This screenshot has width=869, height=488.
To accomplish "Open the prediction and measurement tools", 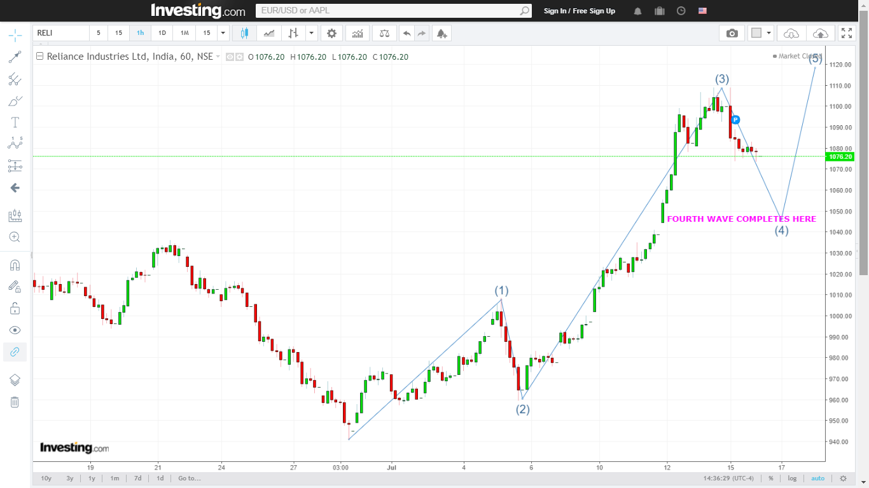I will 15,166.
